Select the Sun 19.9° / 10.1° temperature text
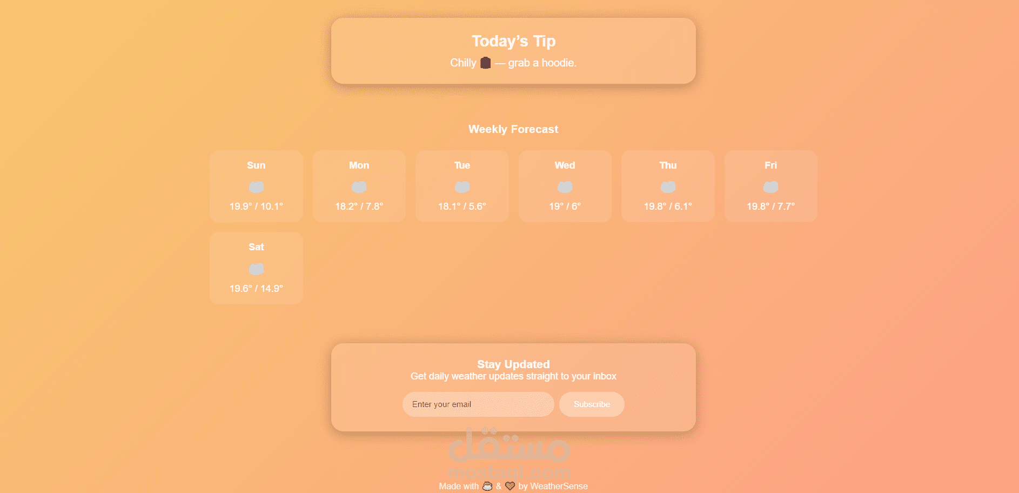The image size is (1019, 493). click(x=256, y=206)
